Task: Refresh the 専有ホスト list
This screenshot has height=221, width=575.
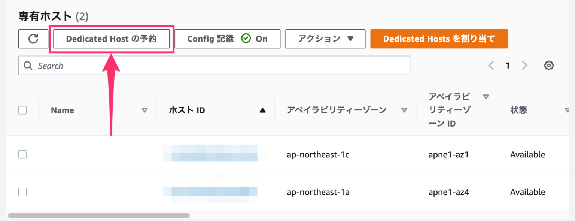Action: [33, 39]
